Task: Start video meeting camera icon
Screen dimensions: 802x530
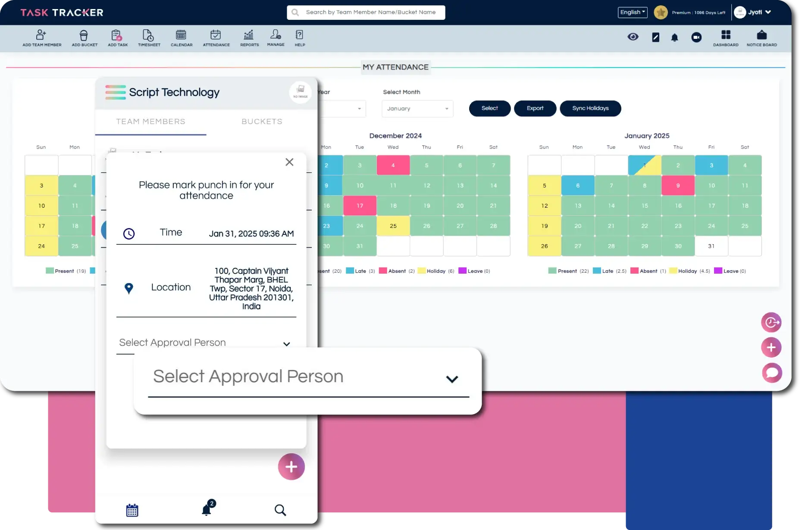Action: click(x=696, y=37)
